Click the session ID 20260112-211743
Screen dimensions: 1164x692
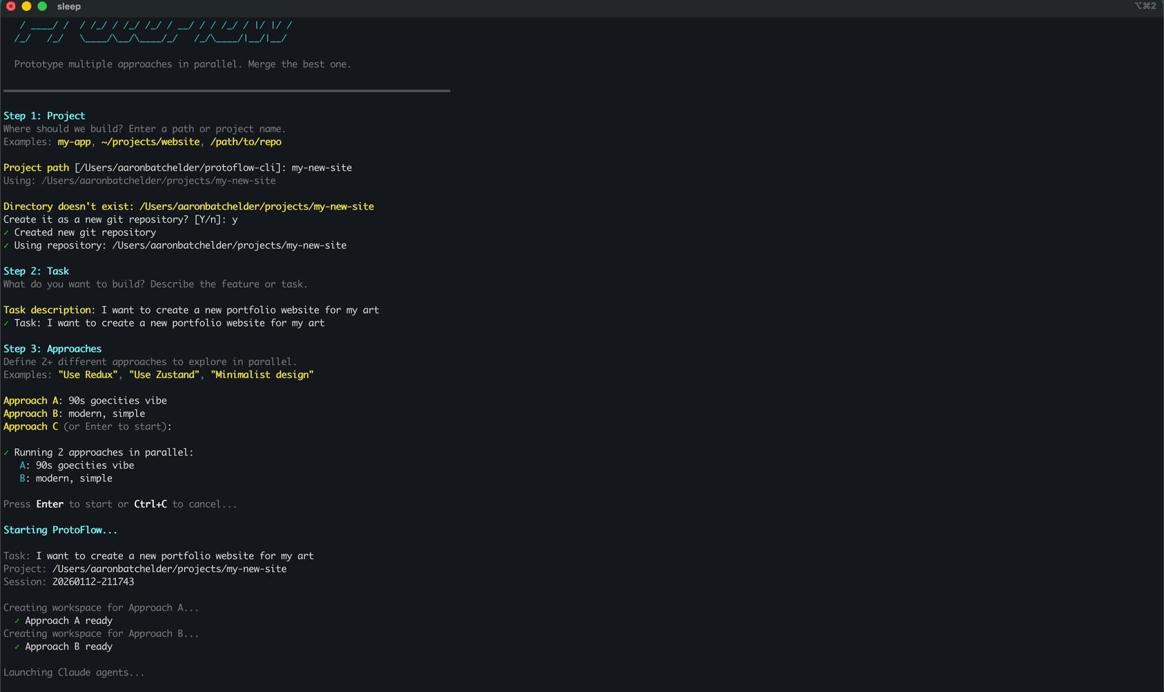pyautogui.click(x=93, y=582)
